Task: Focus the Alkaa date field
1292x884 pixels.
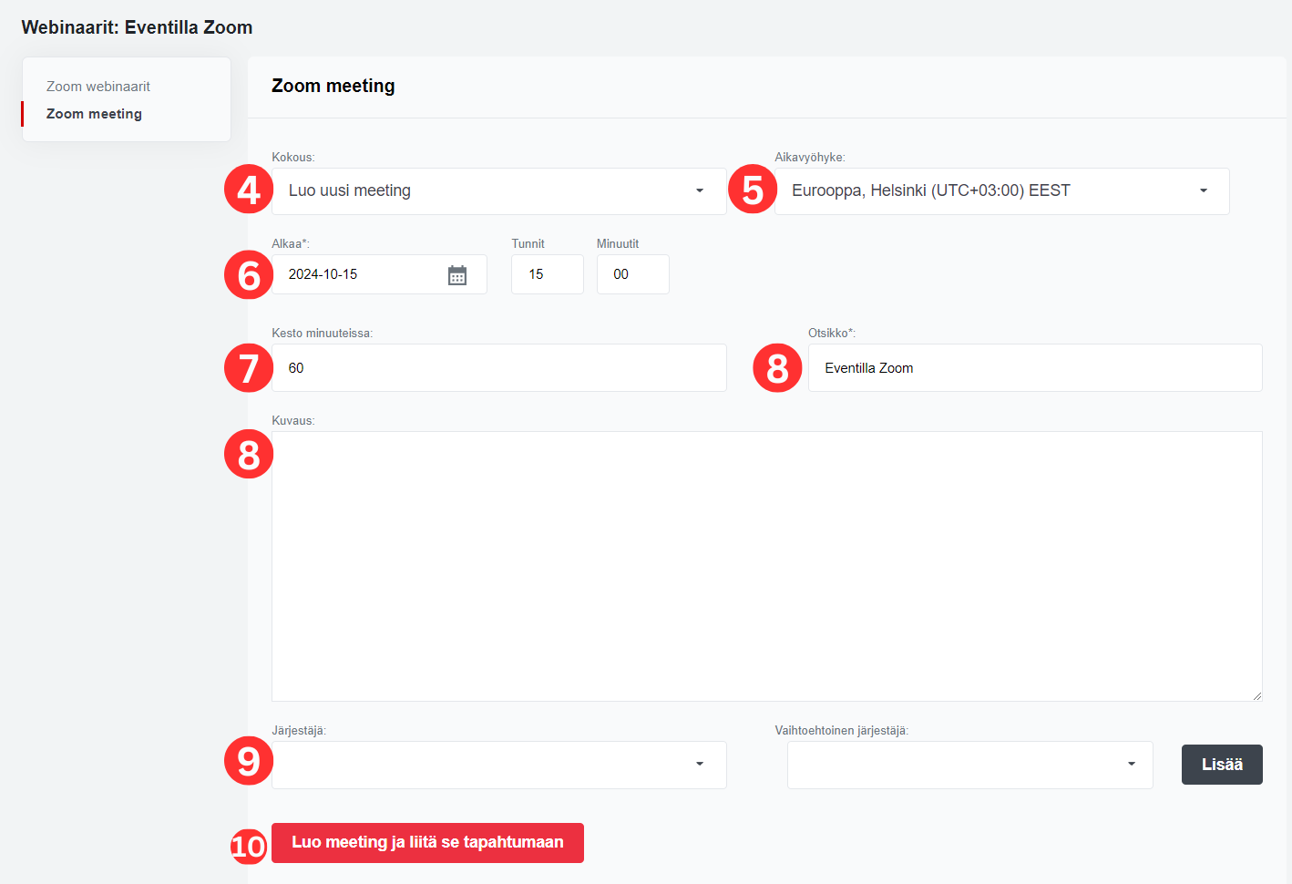Action: click(x=379, y=274)
